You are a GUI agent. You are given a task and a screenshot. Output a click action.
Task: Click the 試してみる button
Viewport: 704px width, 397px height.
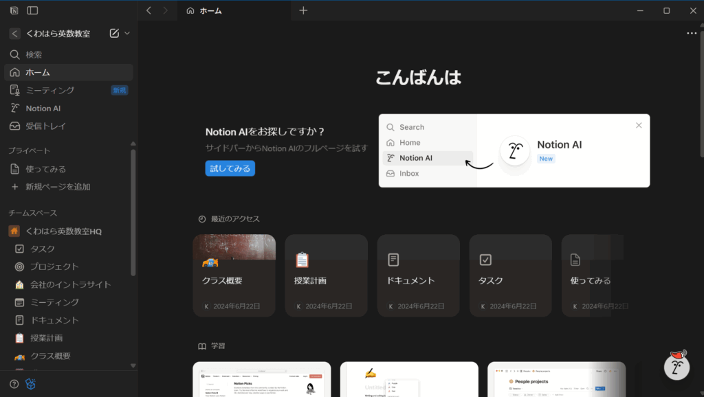230,168
